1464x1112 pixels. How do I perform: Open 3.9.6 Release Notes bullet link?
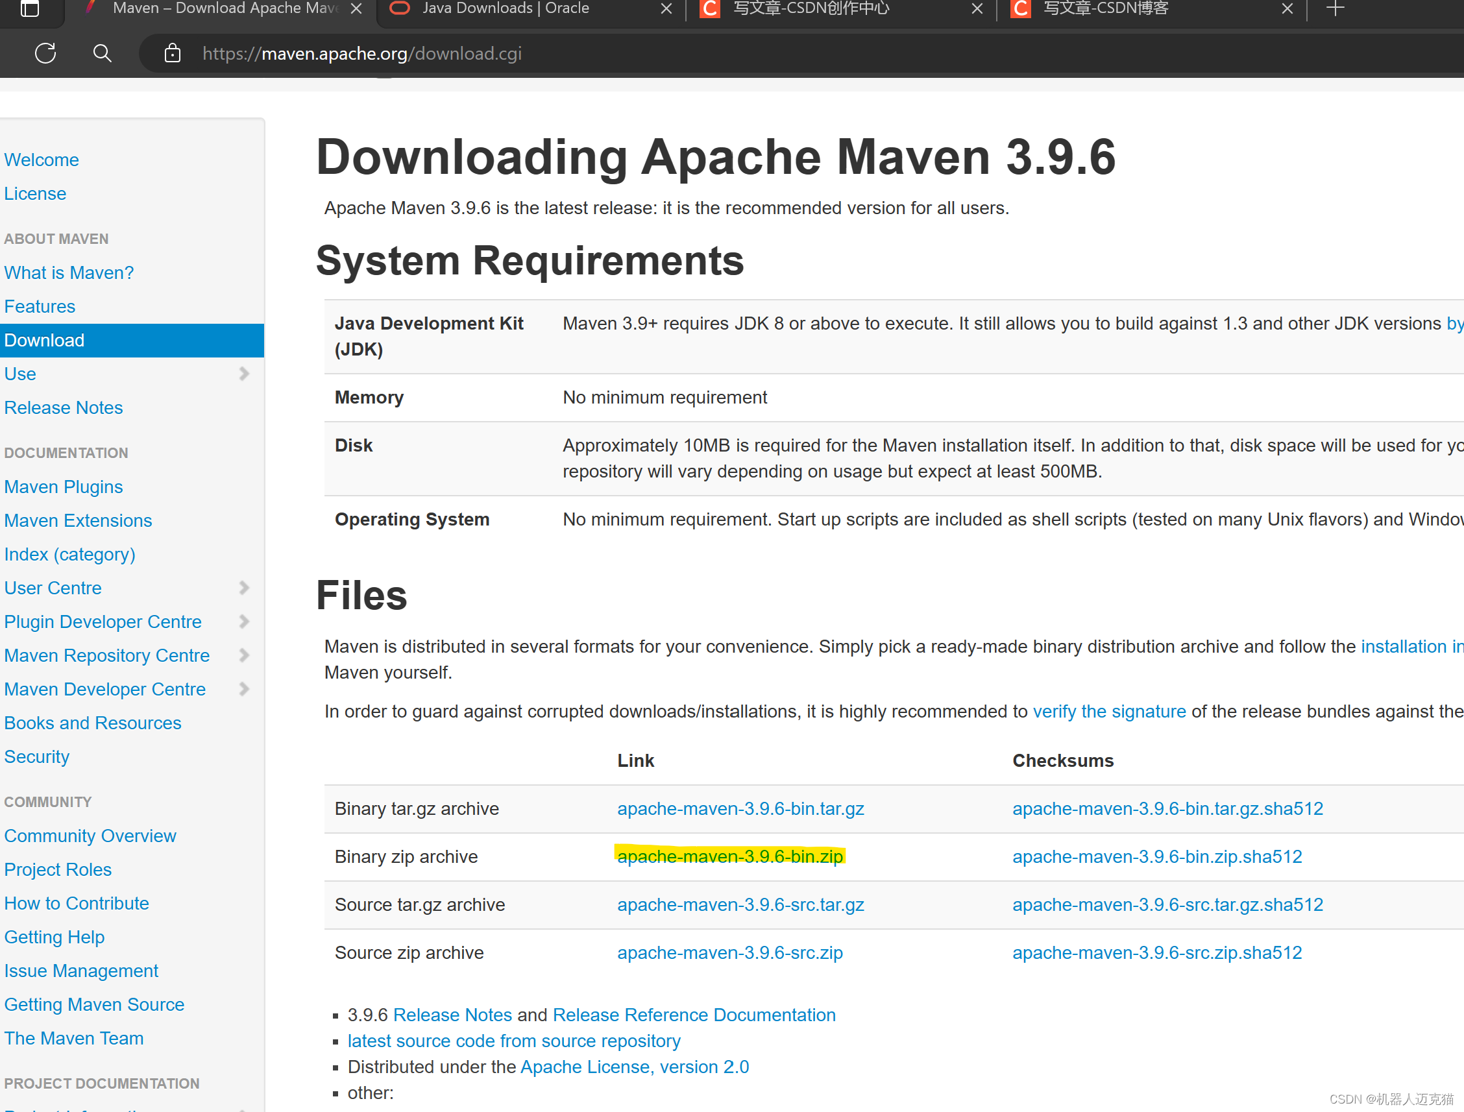click(x=452, y=1015)
